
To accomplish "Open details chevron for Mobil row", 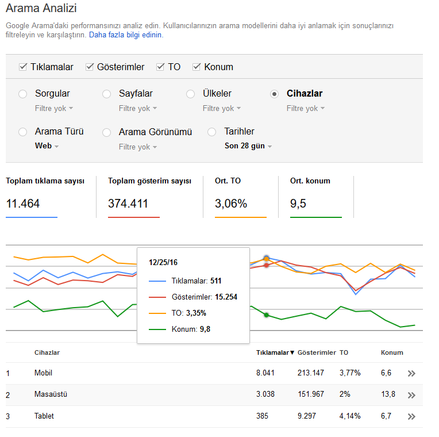I will [x=411, y=373].
